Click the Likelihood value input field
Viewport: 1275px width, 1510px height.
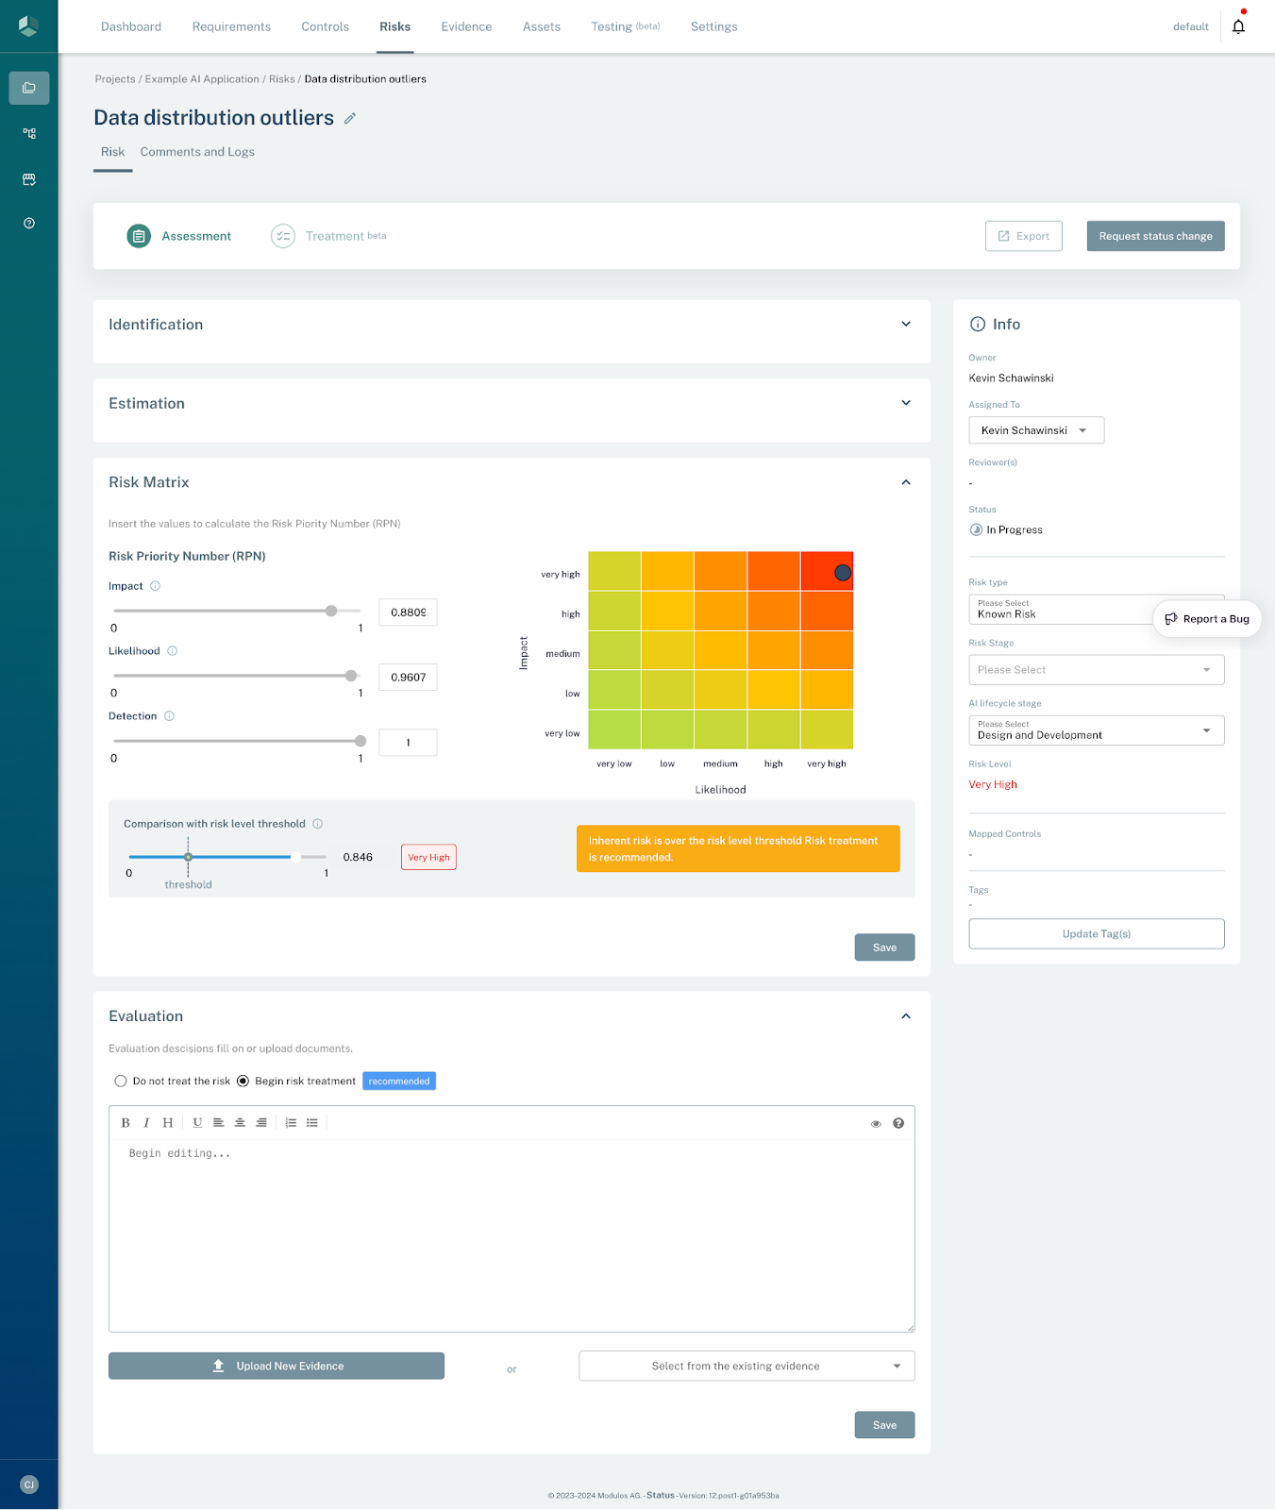408,678
